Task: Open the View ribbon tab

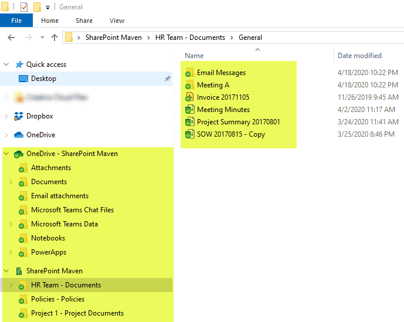Action: (x=117, y=21)
